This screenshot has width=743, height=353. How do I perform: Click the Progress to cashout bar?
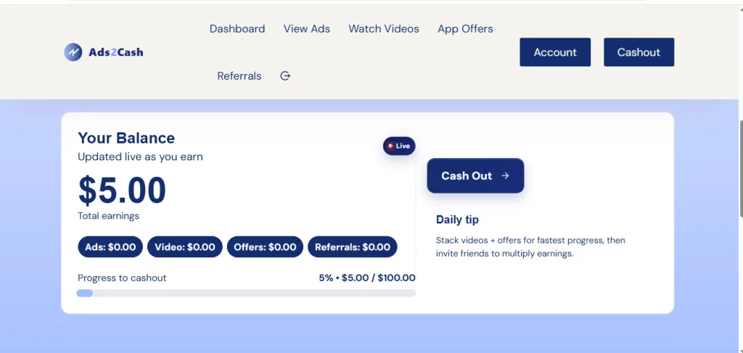(246, 294)
